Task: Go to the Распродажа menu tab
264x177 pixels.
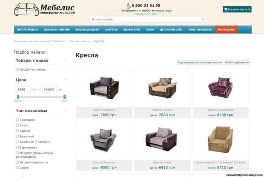Action: [x=226, y=30]
